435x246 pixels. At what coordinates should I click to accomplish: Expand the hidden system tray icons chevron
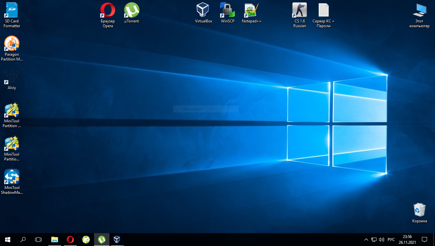tap(366, 240)
